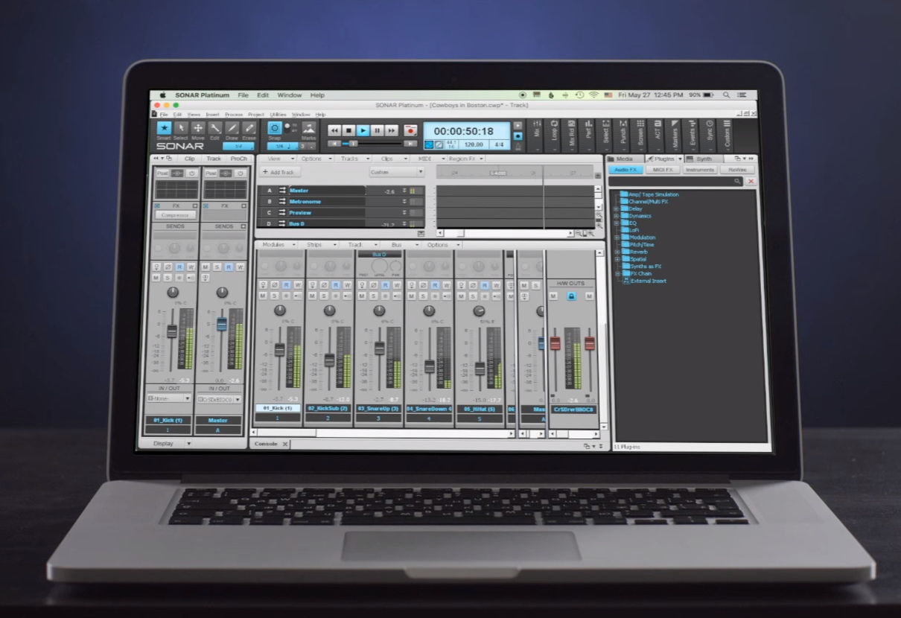This screenshot has width=901, height=618.
Task: Expand the Reverb plugin folder
Action: pos(617,252)
